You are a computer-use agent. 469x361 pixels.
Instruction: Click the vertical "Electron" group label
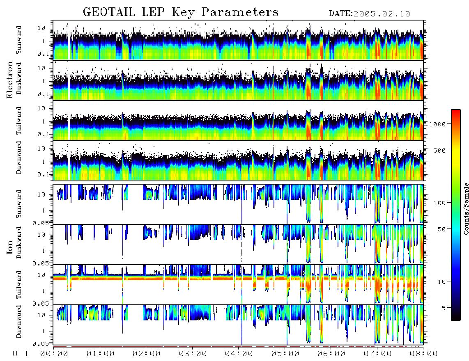(x=10, y=80)
